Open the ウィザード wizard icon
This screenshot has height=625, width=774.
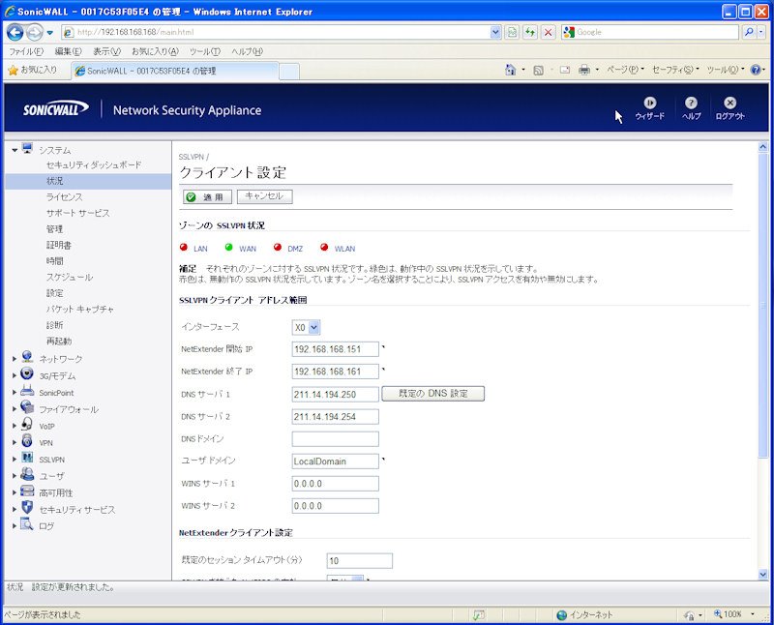(x=649, y=103)
